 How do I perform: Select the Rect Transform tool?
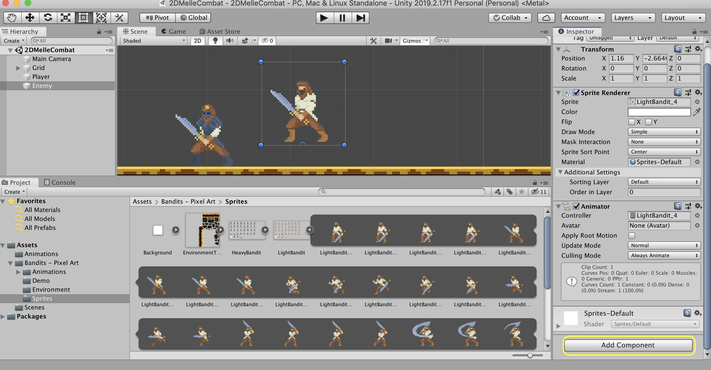pyautogui.click(x=83, y=18)
